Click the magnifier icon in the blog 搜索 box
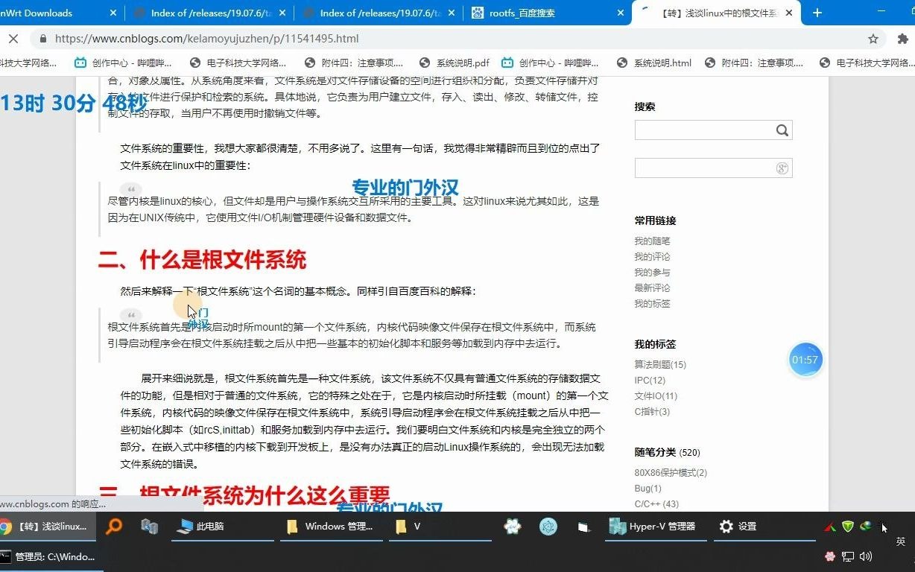The image size is (915, 572). (x=782, y=130)
